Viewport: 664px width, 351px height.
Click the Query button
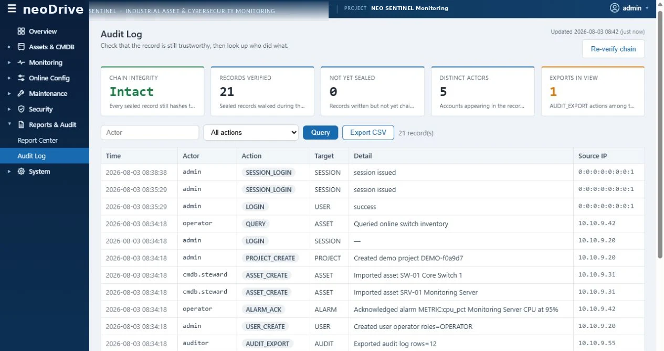[x=320, y=132]
